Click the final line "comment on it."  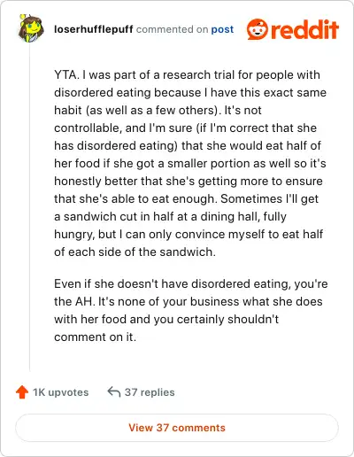[x=96, y=337]
